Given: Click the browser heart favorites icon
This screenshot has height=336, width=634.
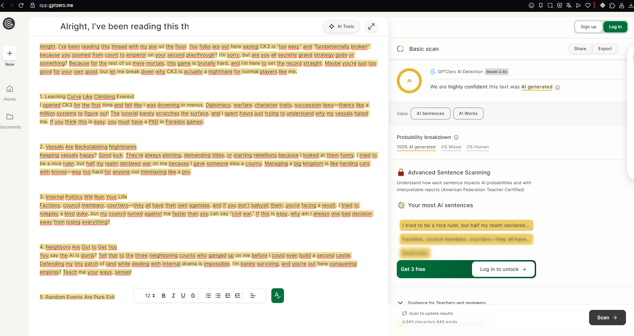Looking at the screenshot, I should [x=588, y=5].
